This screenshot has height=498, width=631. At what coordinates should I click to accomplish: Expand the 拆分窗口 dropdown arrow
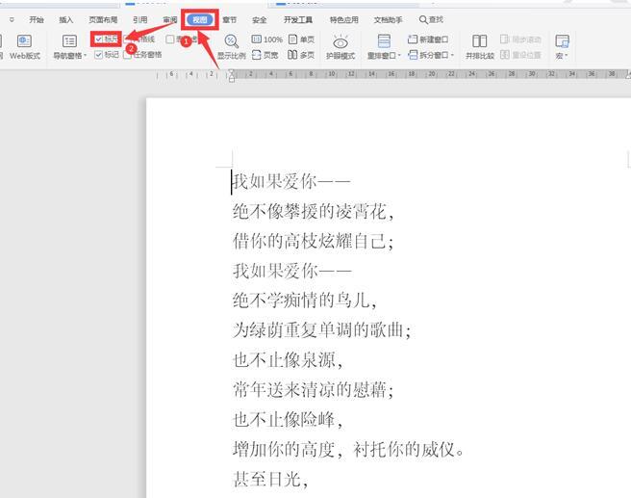pyautogui.click(x=452, y=55)
